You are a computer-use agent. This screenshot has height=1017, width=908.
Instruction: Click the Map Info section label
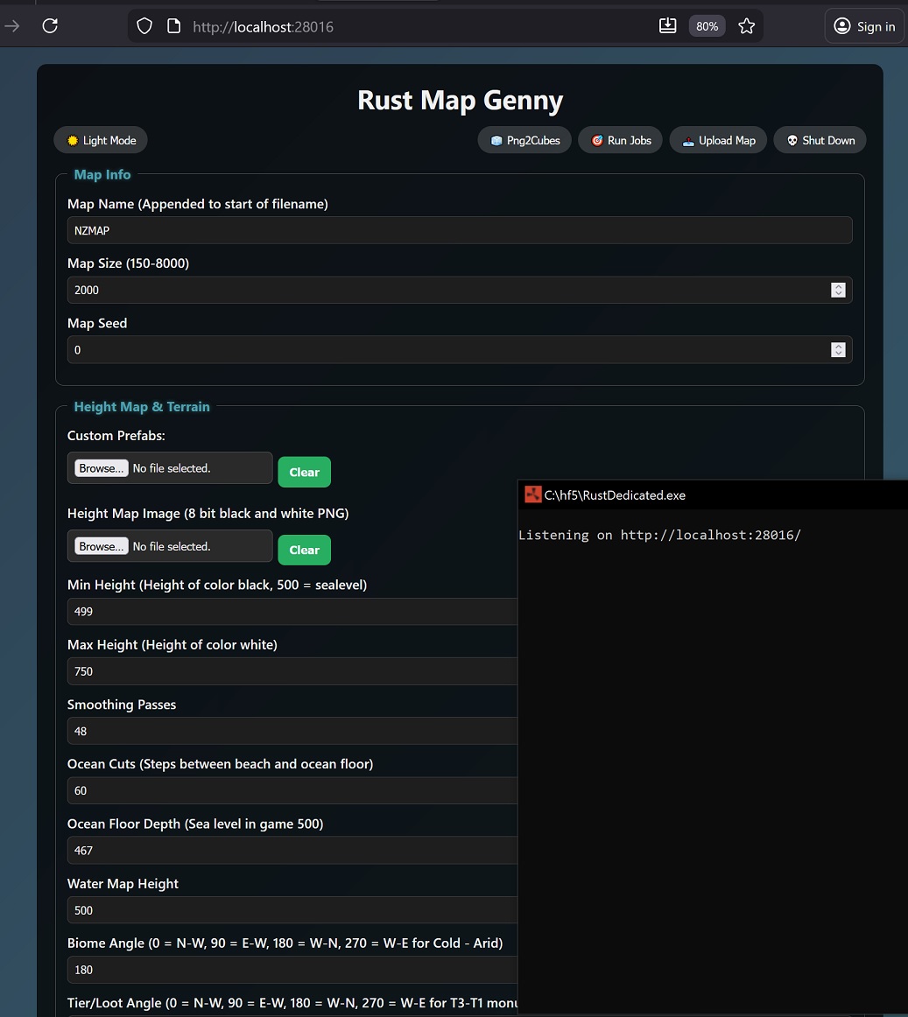[x=102, y=174]
